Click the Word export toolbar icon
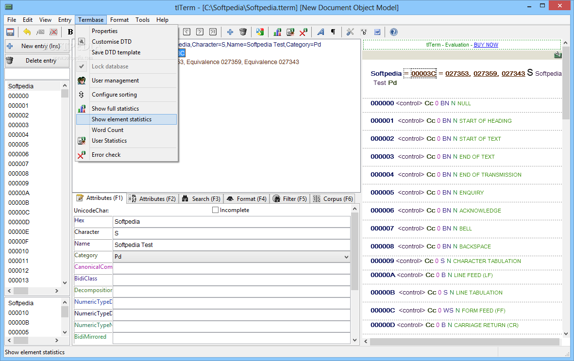The height and width of the screenshot is (361, 574). (377, 32)
